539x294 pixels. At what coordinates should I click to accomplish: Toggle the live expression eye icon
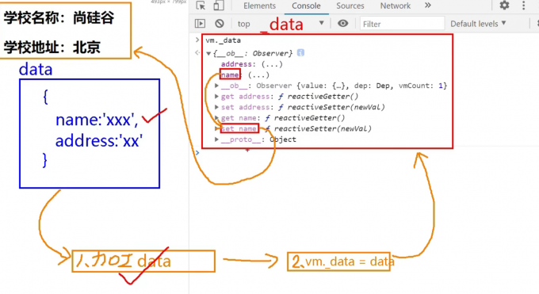coord(342,24)
